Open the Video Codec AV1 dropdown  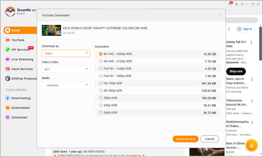coord(66,69)
